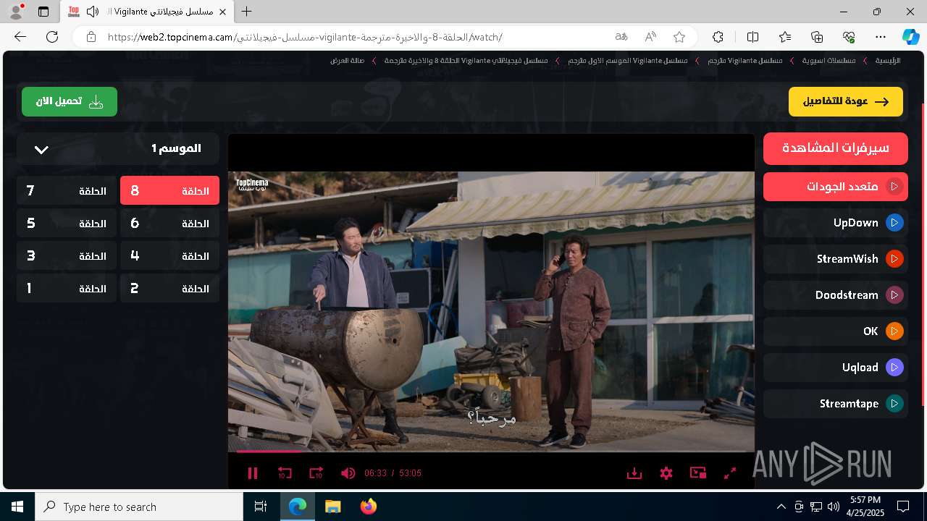Open مسلسلات اسيوية breadcrumb link
927x521 pixels.
click(x=829, y=61)
